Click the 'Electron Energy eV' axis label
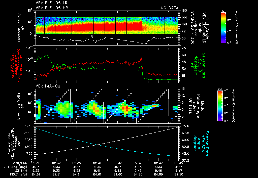The image size is (258, 178). [21, 28]
